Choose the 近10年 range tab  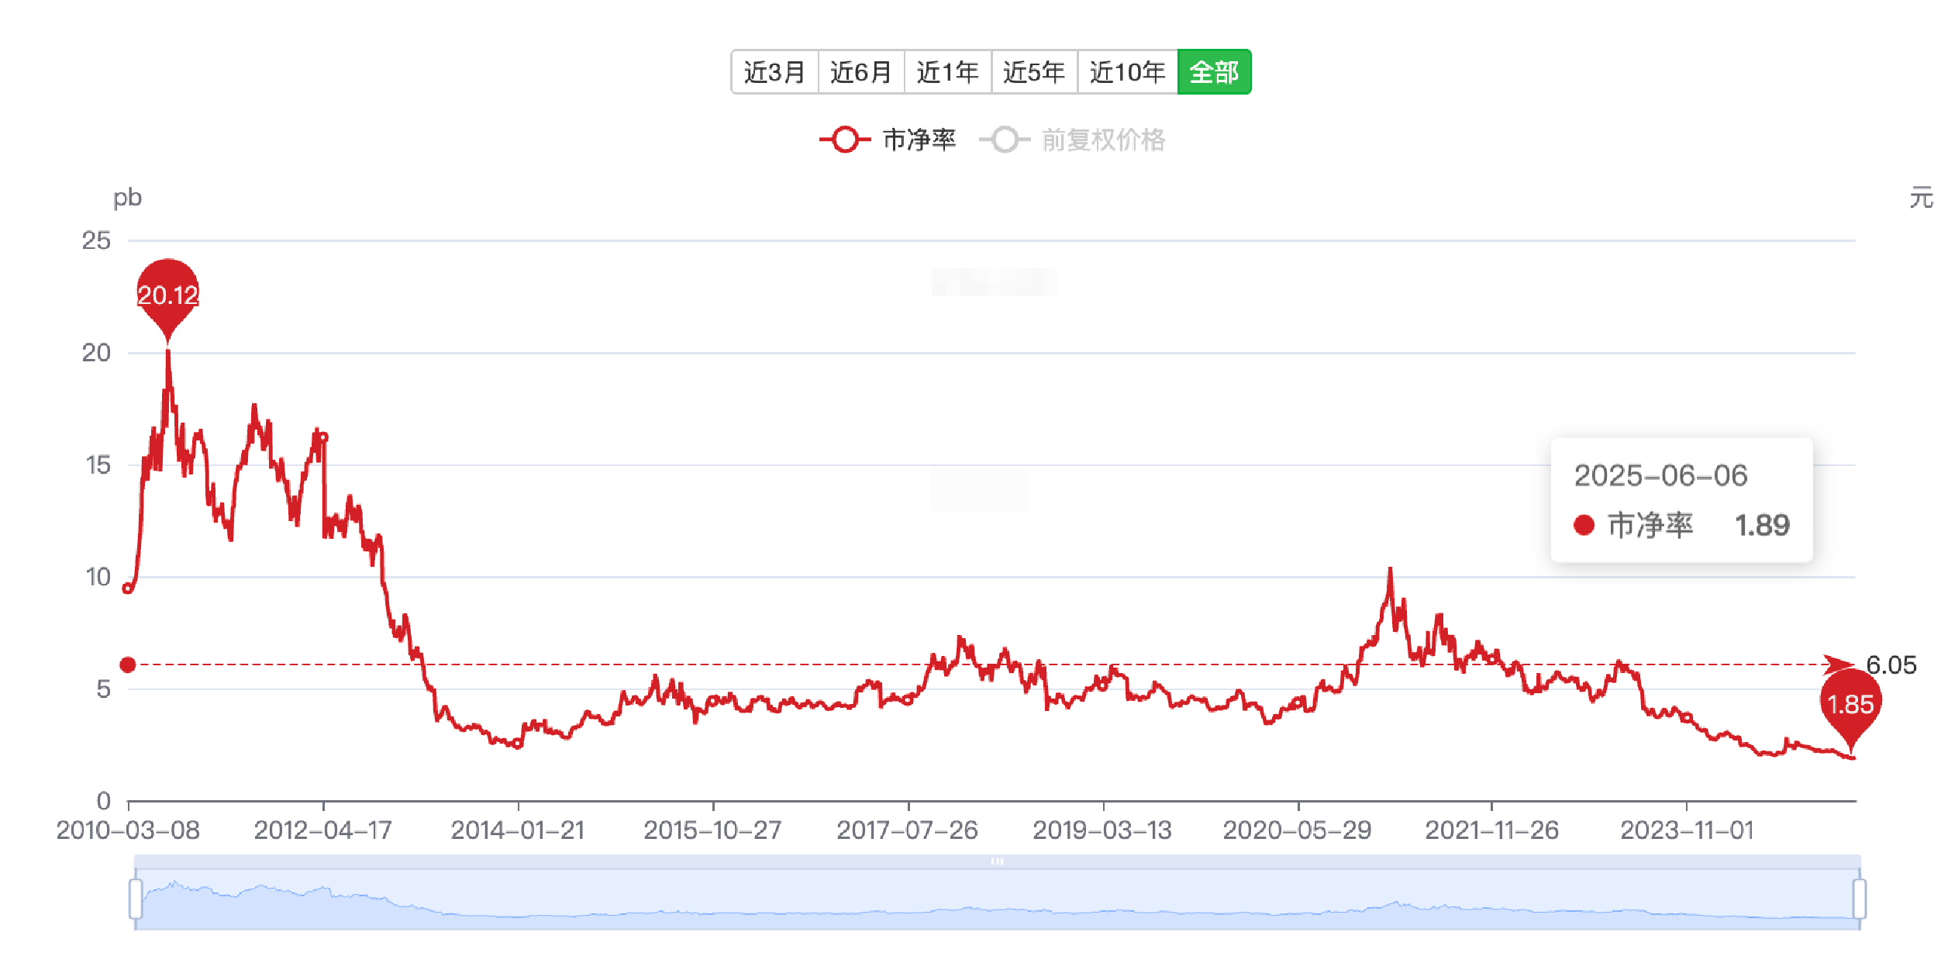1128,72
